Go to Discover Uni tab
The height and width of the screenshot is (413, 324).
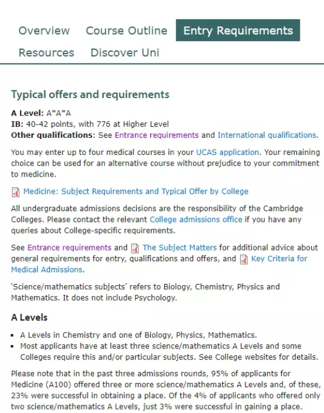click(125, 52)
